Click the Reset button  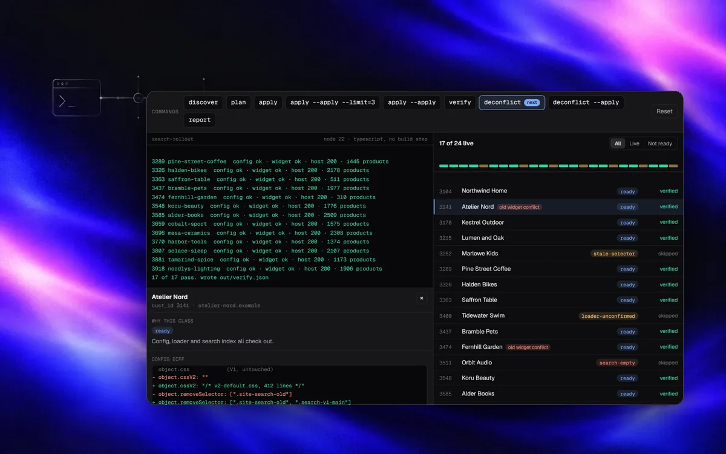tap(664, 111)
